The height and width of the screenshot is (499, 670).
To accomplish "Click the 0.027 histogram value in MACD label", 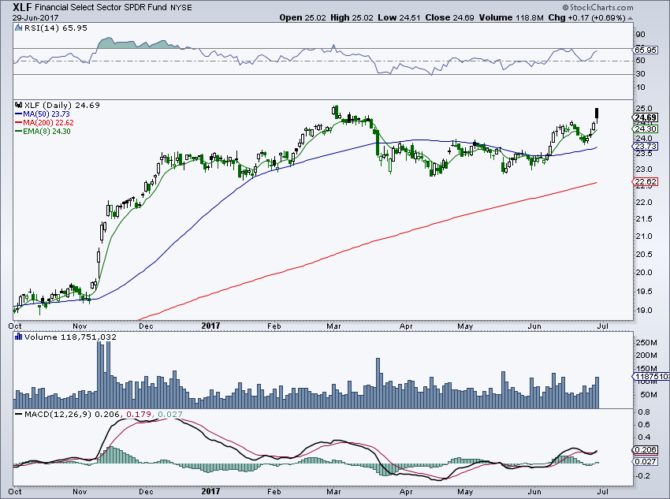I will (170, 415).
